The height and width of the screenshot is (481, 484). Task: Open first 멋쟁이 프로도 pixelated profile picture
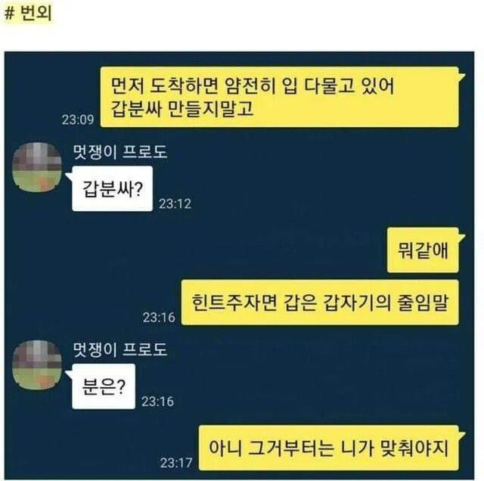(x=37, y=167)
